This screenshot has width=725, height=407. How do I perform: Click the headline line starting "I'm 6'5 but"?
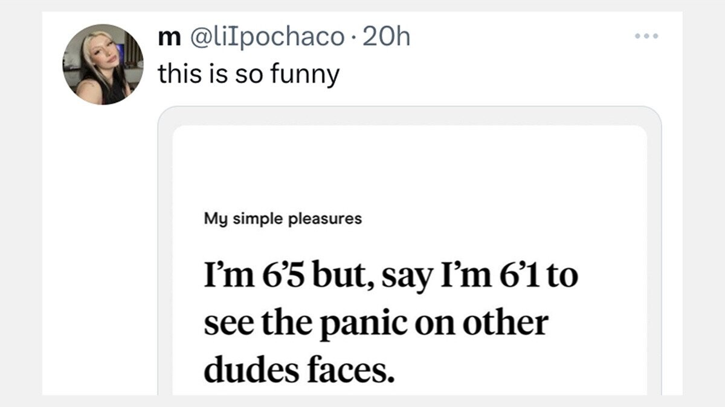tap(390, 277)
